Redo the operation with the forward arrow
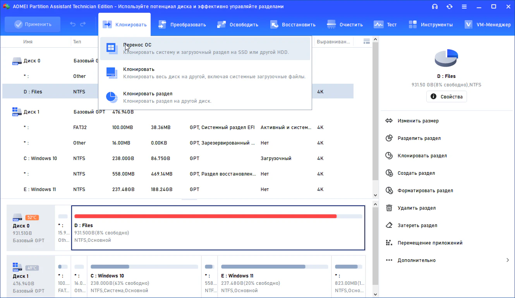This screenshot has height=298, width=515. coord(83,24)
